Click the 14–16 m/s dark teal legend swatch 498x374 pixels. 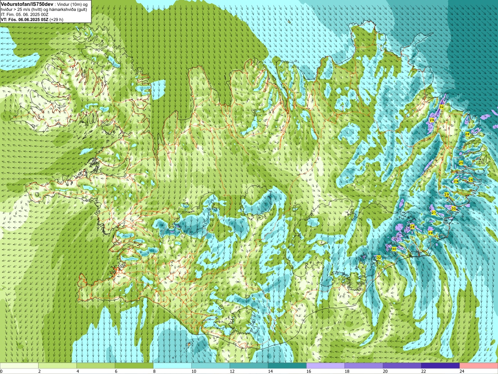click(287, 366)
